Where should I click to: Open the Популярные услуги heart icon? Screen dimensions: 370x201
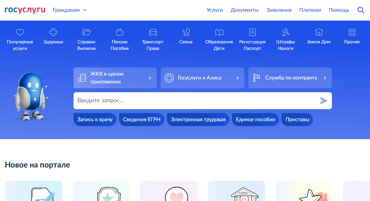20,32
